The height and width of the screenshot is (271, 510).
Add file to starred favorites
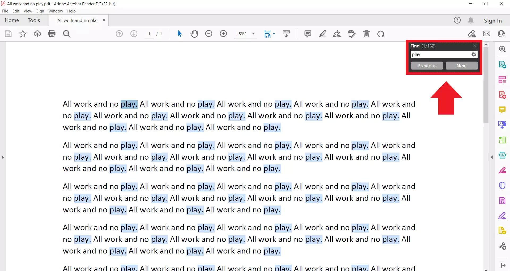23,34
